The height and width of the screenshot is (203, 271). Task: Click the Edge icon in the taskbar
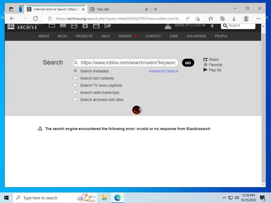point(117,198)
